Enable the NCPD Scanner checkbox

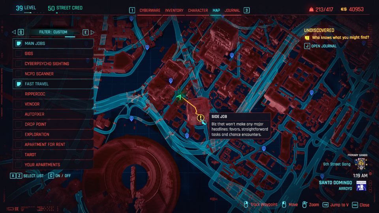[19, 74]
